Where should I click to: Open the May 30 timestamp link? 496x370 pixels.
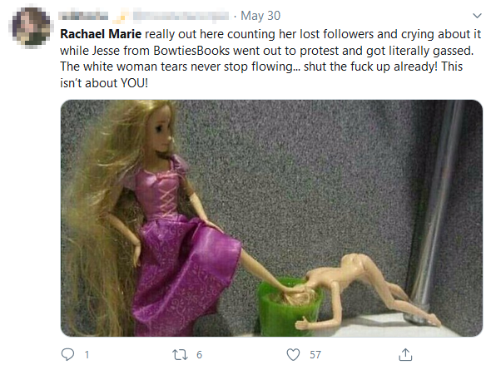(x=260, y=16)
